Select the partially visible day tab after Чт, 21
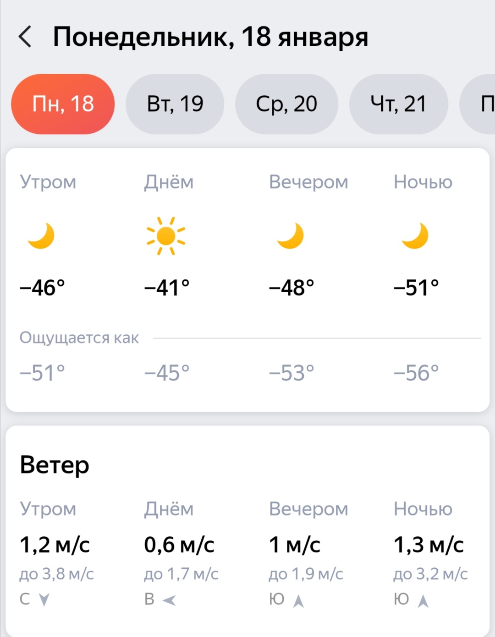This screenshot has height=637, width=495. pyautogui.click(x=481, y=104)
